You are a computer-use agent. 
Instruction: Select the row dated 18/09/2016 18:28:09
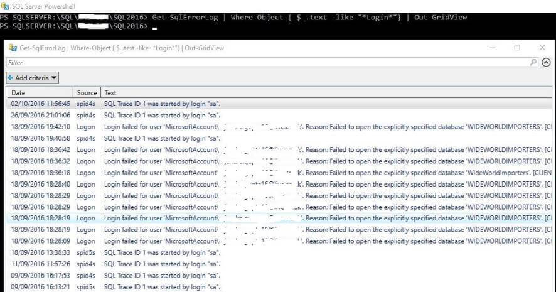pos(280,241)
